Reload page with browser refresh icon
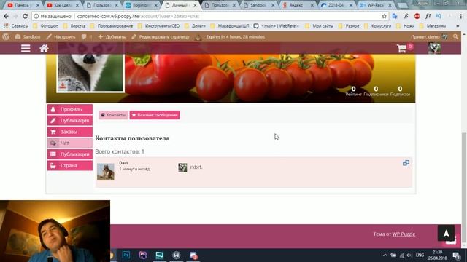467x262 pixels. pyautogui.click(x=26, y=16)
